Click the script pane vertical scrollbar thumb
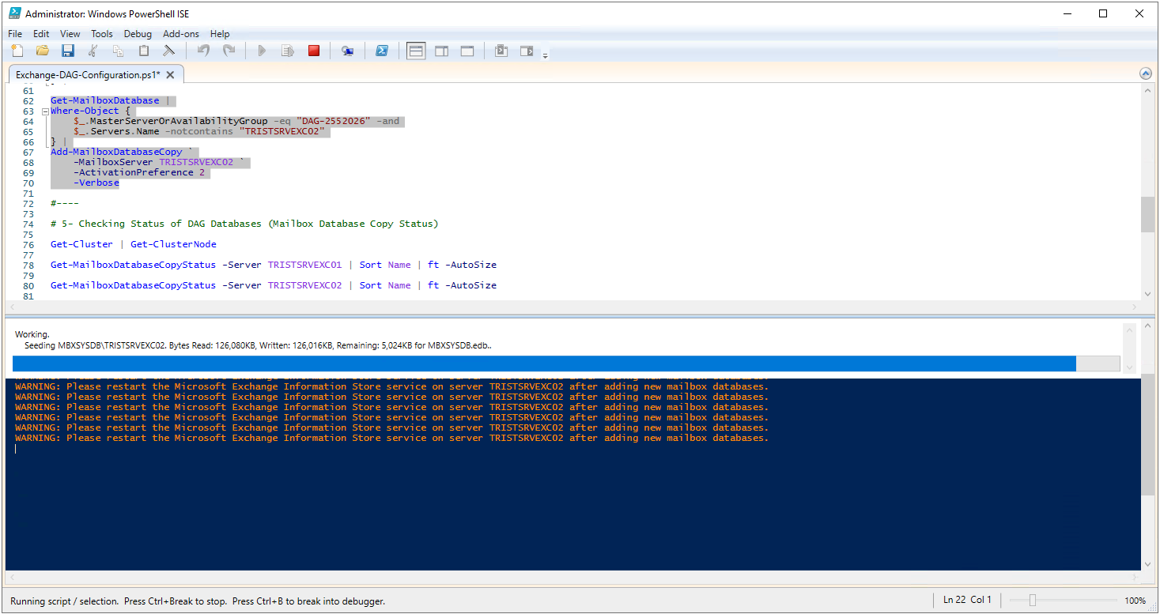 (x=1147, y=214)
